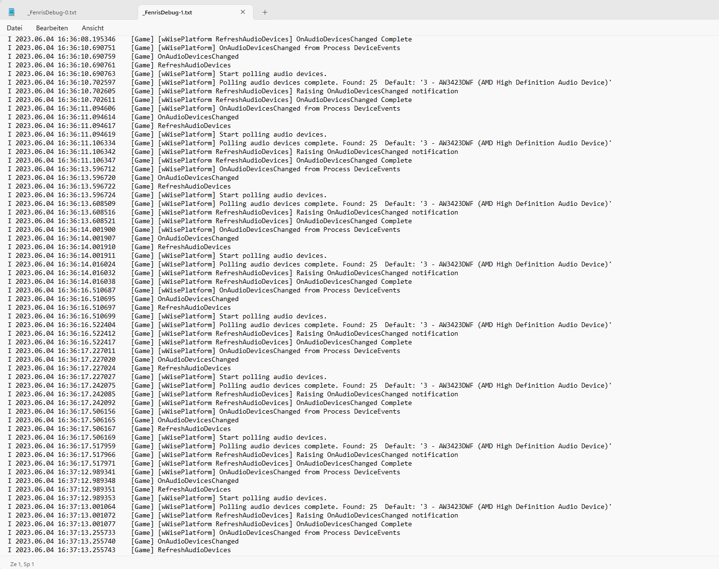Switch to the _FenrisDebug-0.txt tab
The height and width of the screenshot is (569, 719).
pos(52,13)
